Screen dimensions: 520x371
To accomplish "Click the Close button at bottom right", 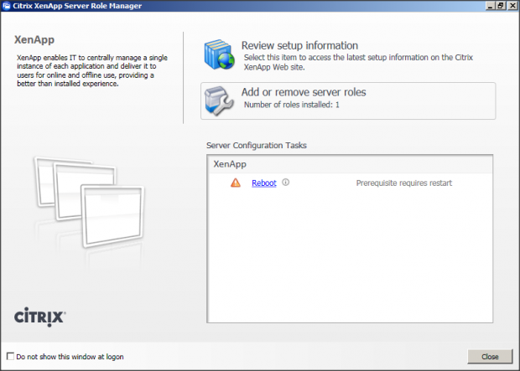I will (490, 357).
